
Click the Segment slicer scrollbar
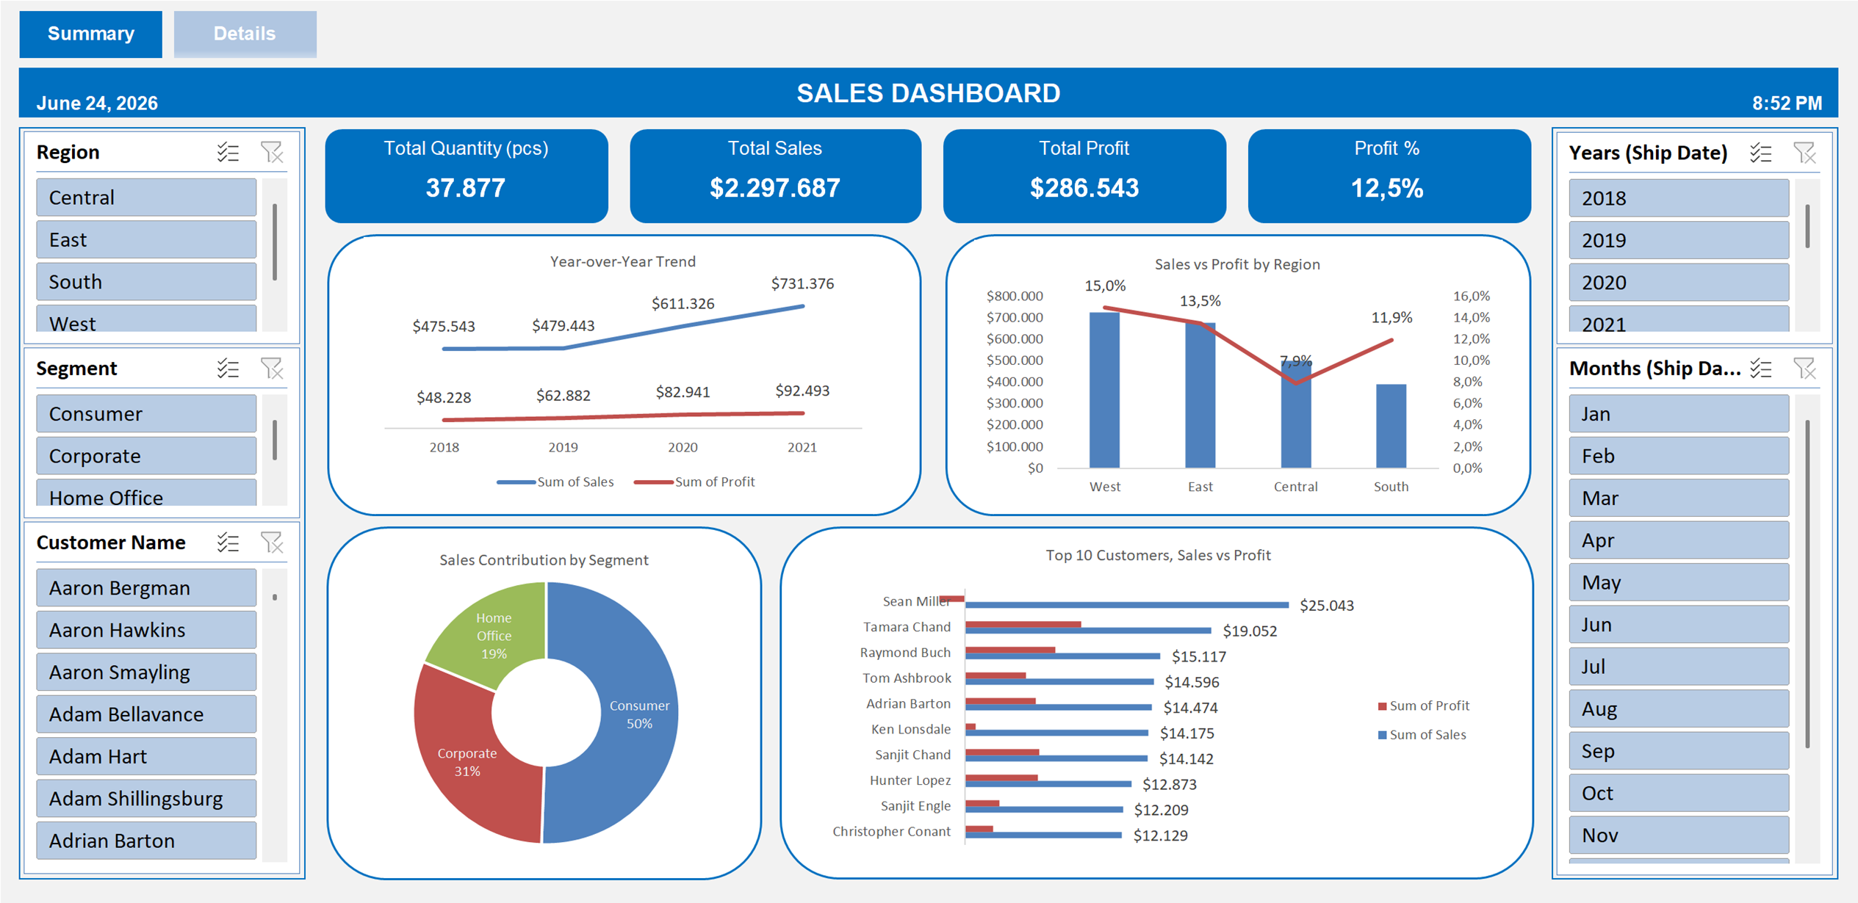coord(275,440)
